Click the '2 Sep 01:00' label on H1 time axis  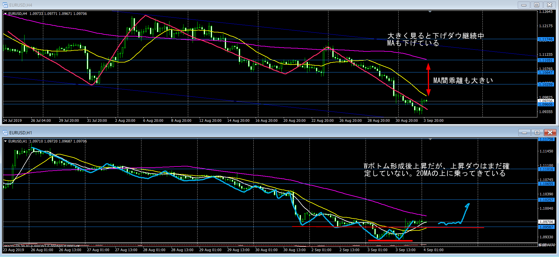pos(321,250)
